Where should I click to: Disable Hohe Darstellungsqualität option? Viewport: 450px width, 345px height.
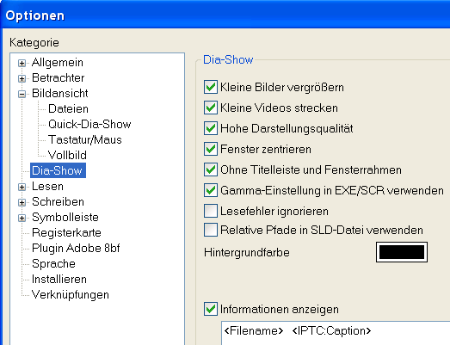tap(211, 128)
